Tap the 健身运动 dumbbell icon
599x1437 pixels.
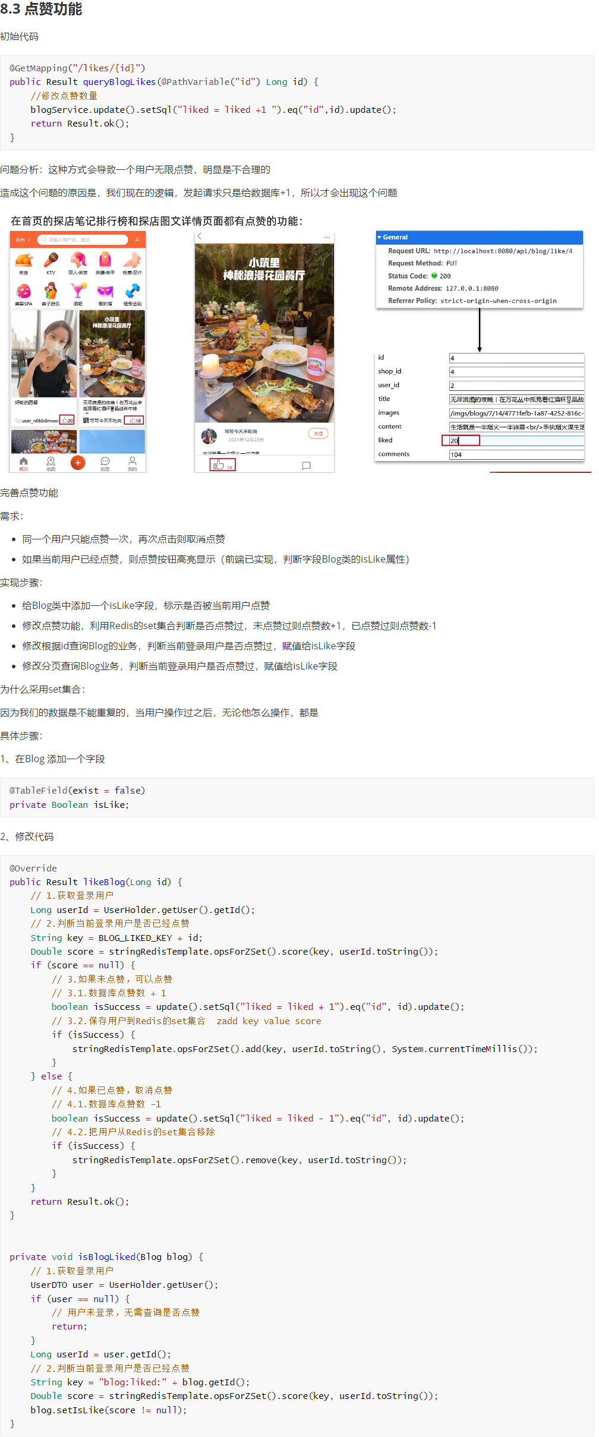click(133, 291)
